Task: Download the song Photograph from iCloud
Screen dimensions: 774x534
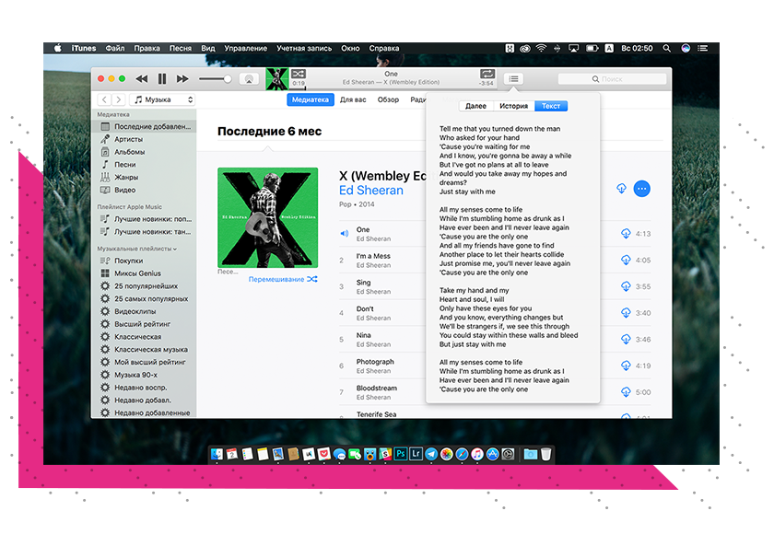Action: click(x=626, y=366)
